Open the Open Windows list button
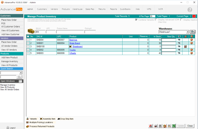 [x=20, y=81]
